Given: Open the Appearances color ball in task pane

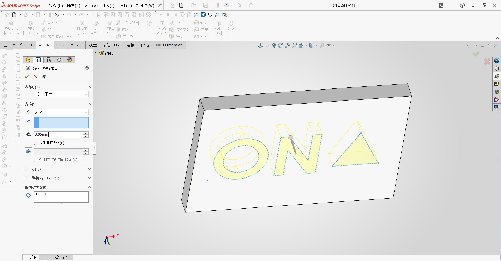Looking at the screenshot, I should (497, 92).
